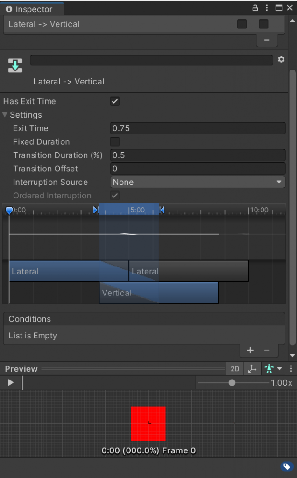This screenshot has height=478, width=297.
Task: Select the Inspector tab
Action: click(x=30, y=9)
